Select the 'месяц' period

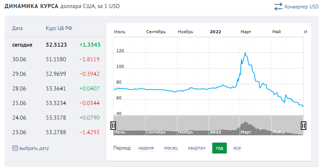click(x=171, y=148)
